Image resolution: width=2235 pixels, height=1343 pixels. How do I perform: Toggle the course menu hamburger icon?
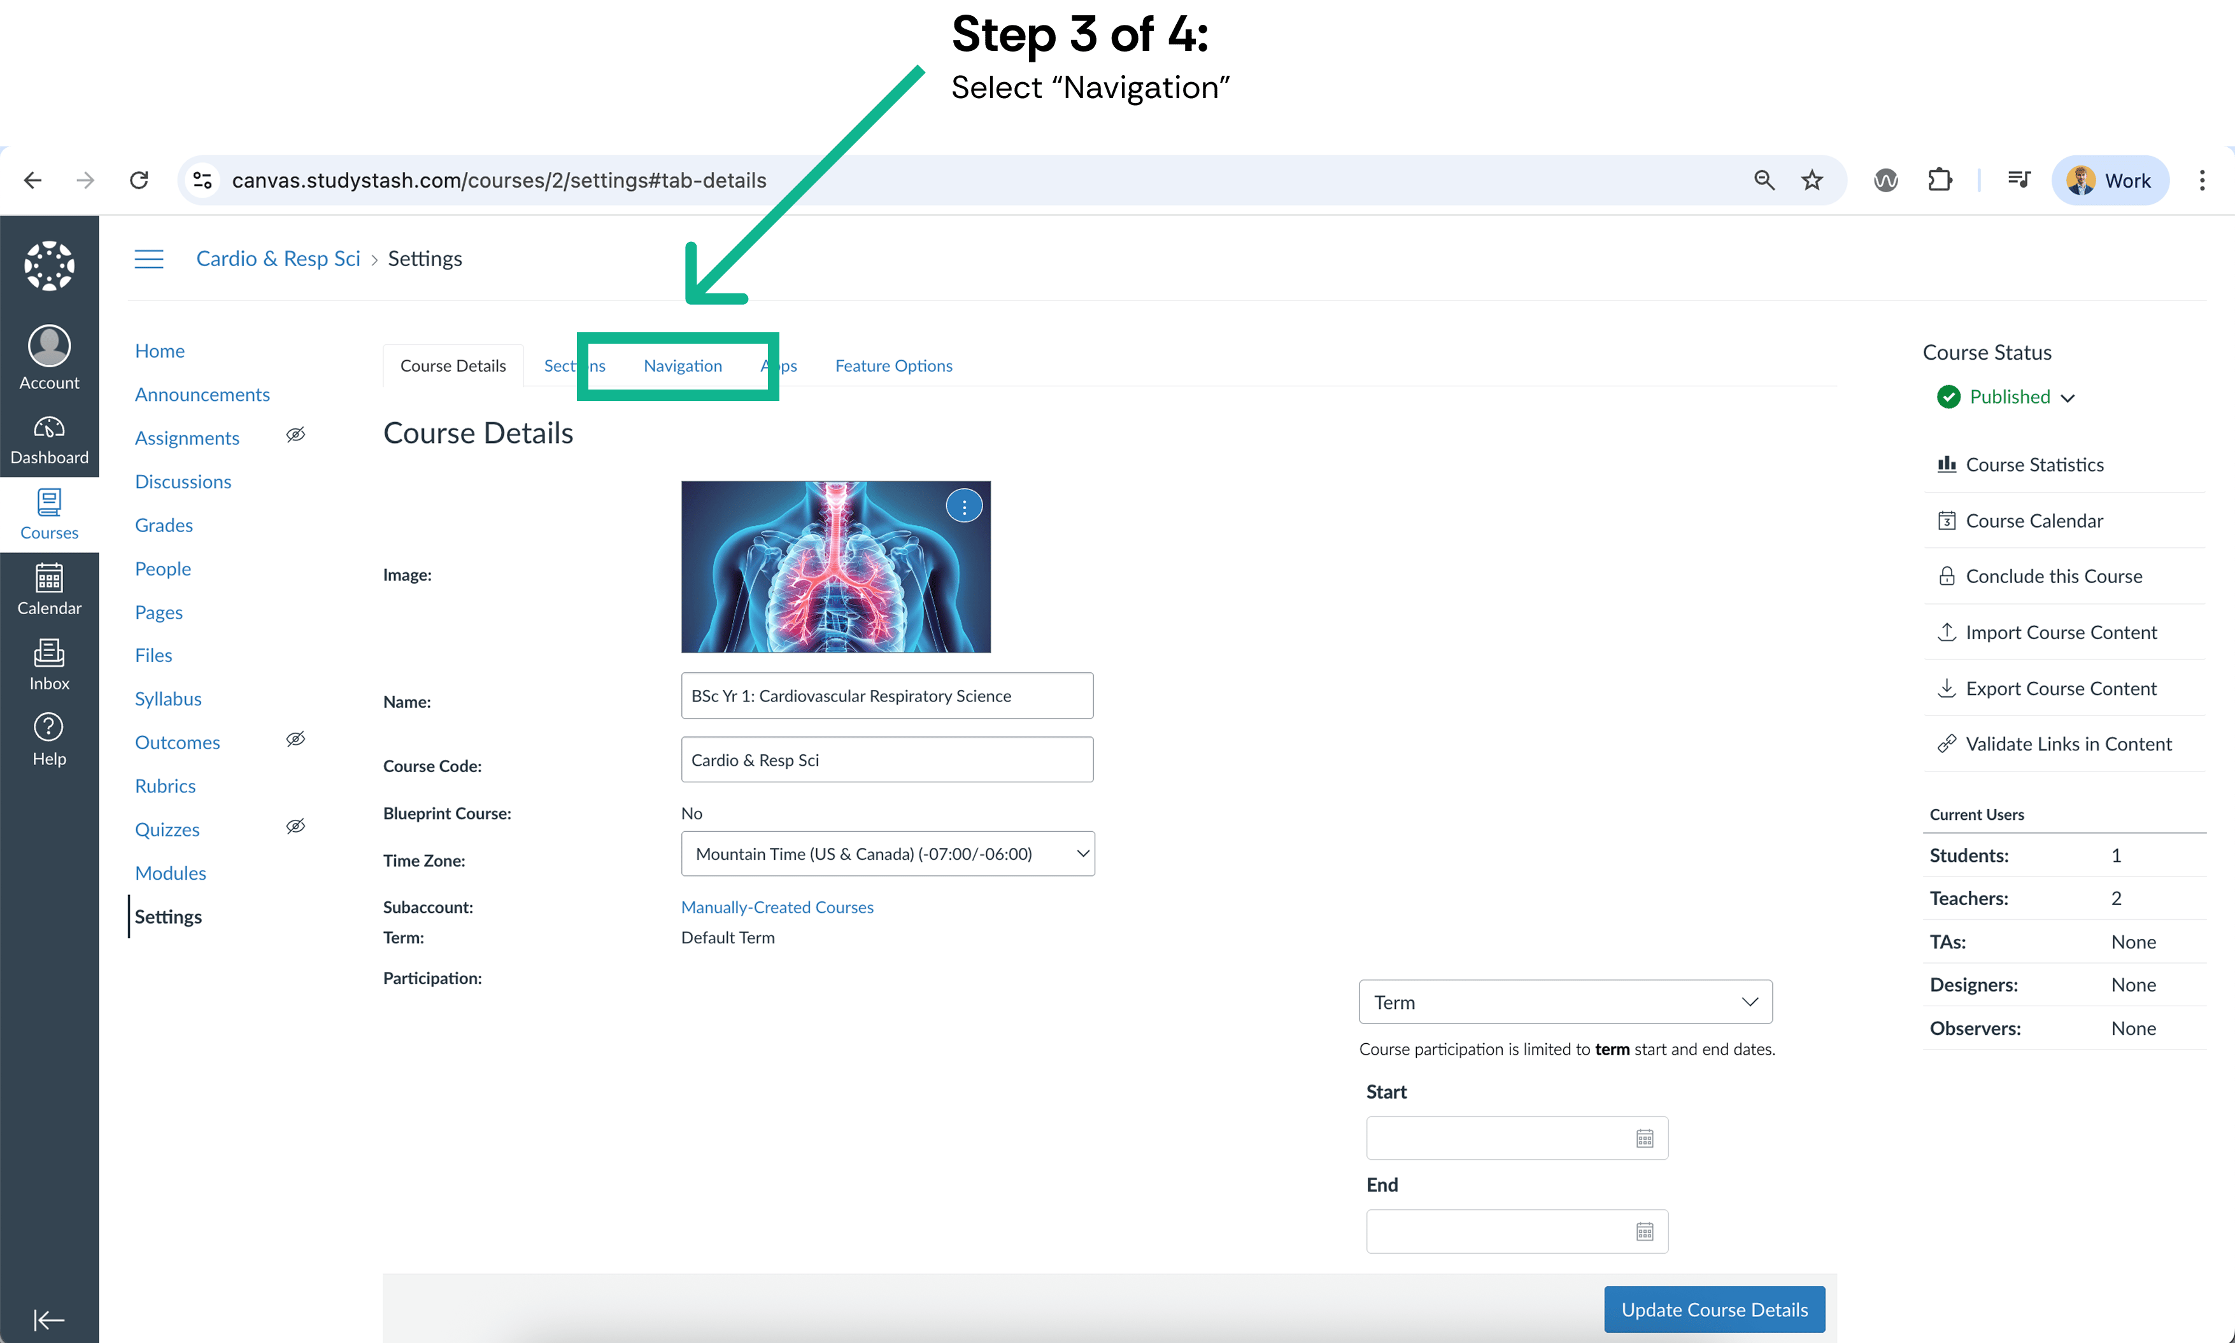click(x=150, y=259)
